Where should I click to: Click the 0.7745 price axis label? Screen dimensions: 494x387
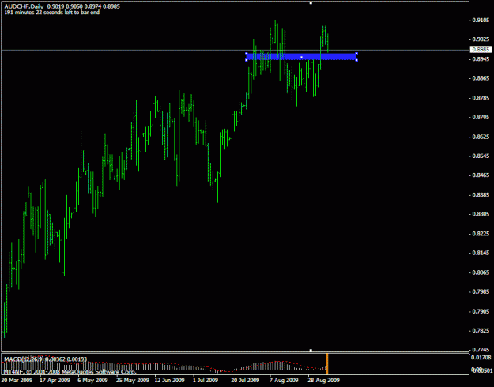[481, 350]
